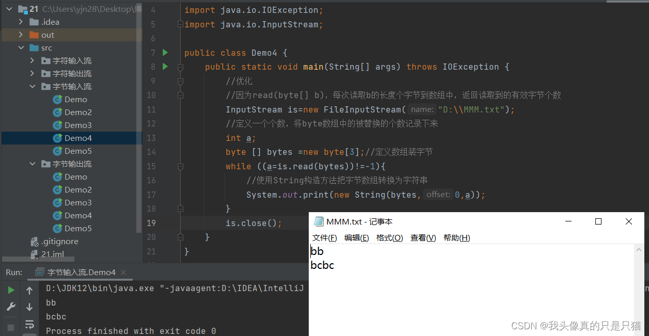Click the 字节输出流 package folder icon
The height and width of the screenshot is (336, 649).
tap(45, 164)
